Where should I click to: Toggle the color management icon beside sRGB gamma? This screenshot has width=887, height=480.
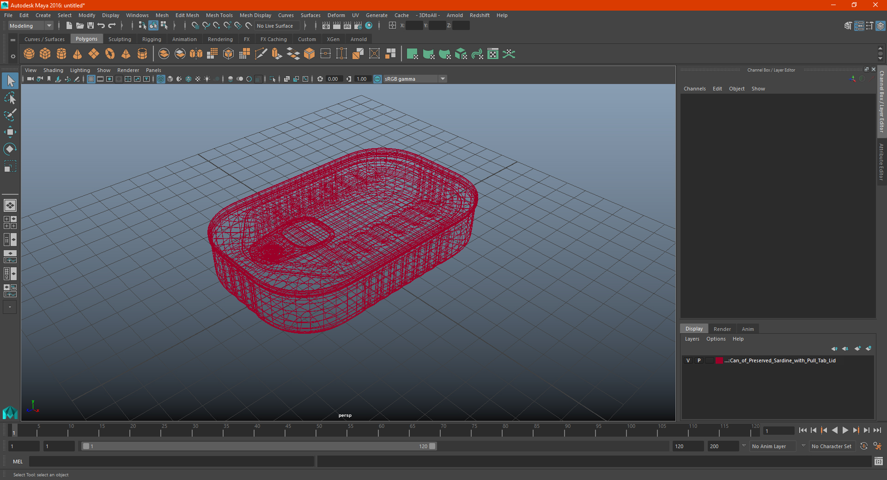tap(377, 79)
